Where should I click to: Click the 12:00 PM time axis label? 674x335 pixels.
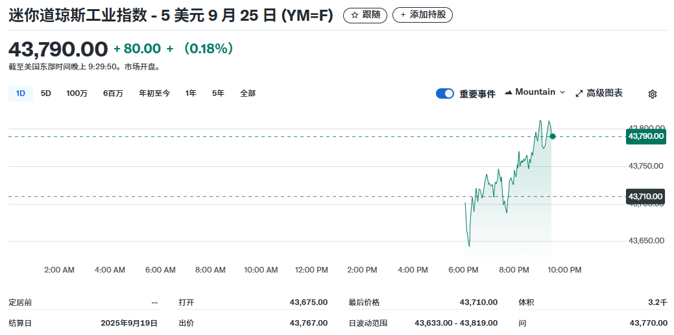point(311,270)
